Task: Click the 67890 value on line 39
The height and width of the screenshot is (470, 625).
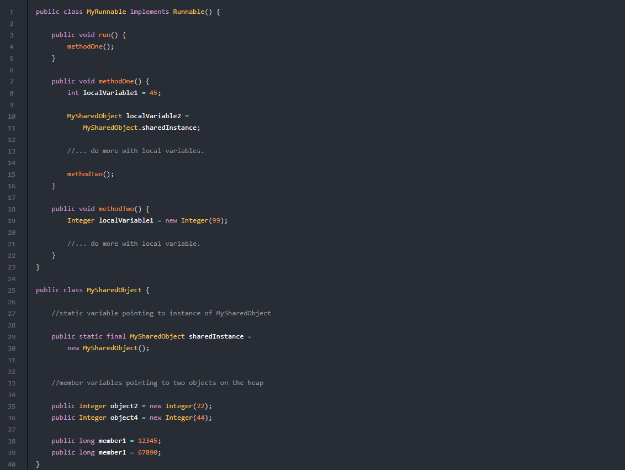Action: [147, 452]
